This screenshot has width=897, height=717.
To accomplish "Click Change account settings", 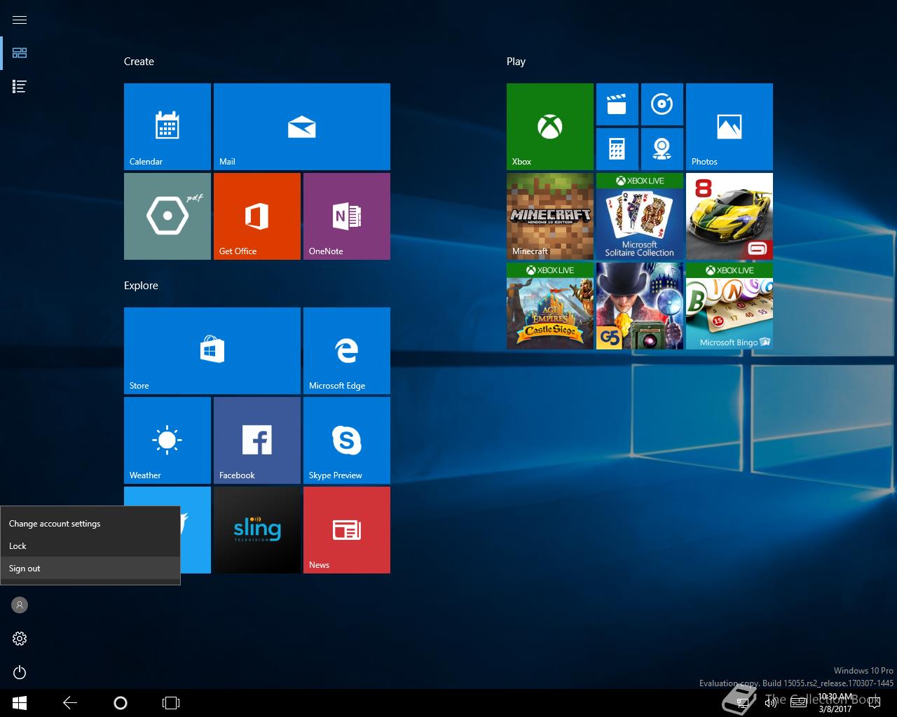I will (x=55, y=524).
